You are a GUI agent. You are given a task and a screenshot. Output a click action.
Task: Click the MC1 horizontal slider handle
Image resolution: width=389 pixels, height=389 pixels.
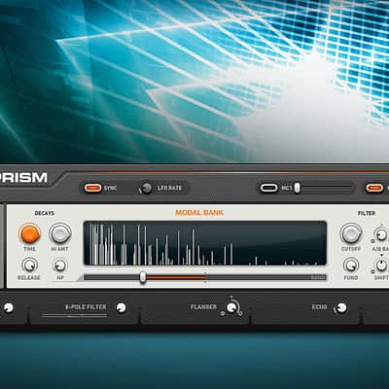point(298,188)
